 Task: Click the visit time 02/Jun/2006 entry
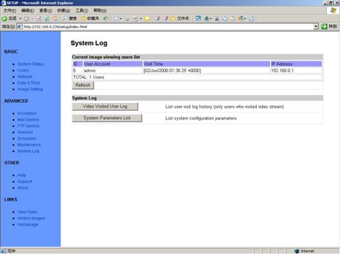(x=172, y=71)
